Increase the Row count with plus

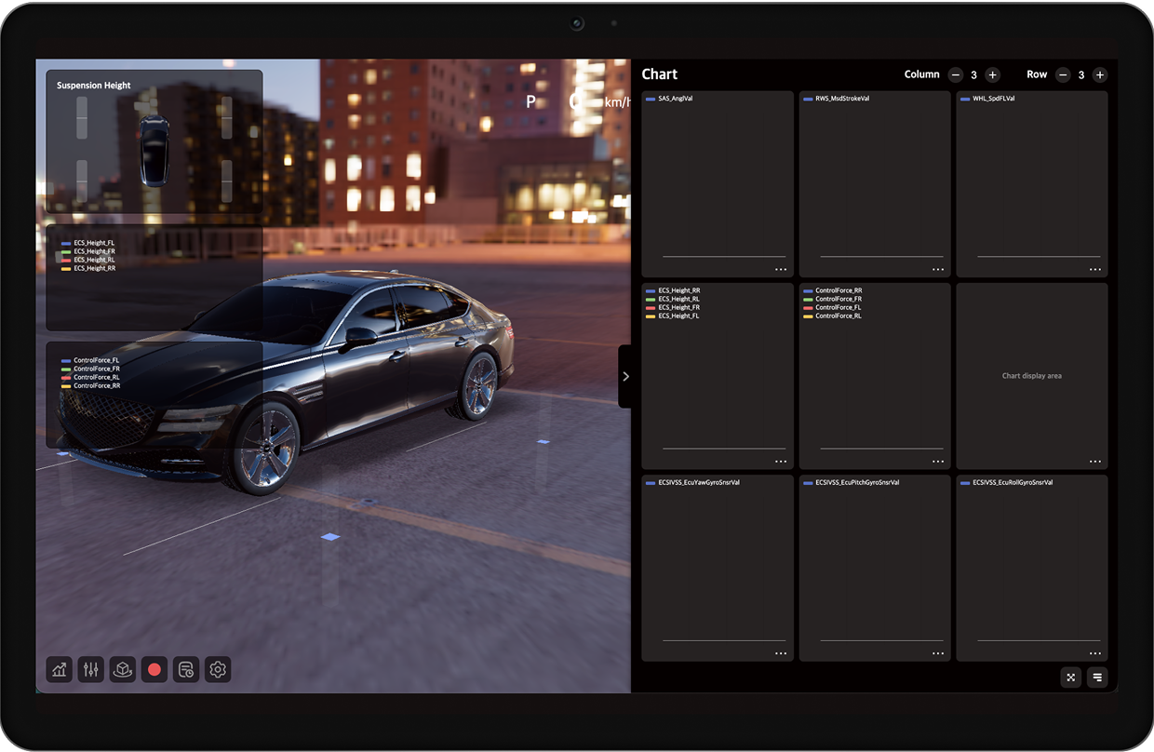(x=1099, y=74)
